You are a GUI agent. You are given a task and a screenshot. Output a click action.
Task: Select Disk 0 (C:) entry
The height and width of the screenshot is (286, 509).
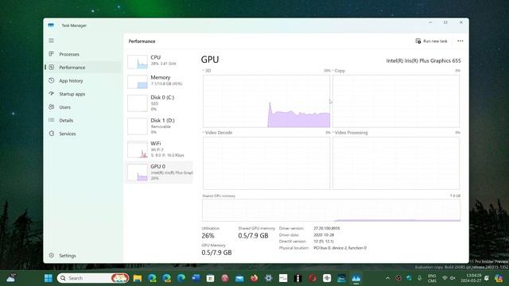click(x=159, y=103)
